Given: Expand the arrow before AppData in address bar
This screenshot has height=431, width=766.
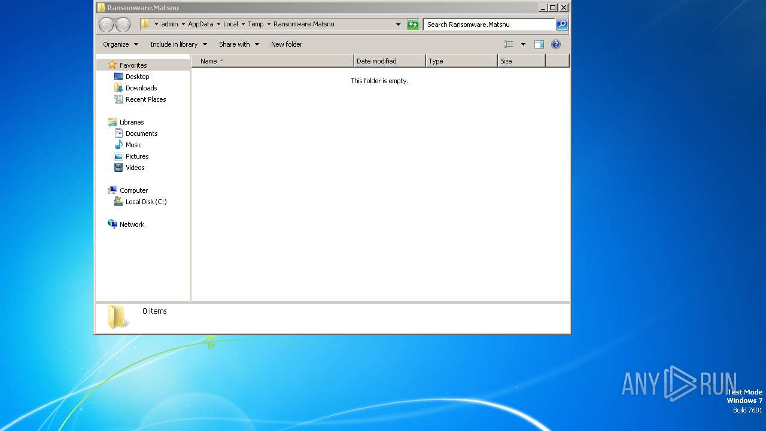Looking at the screenshot, I should click(x=183, y=25).
